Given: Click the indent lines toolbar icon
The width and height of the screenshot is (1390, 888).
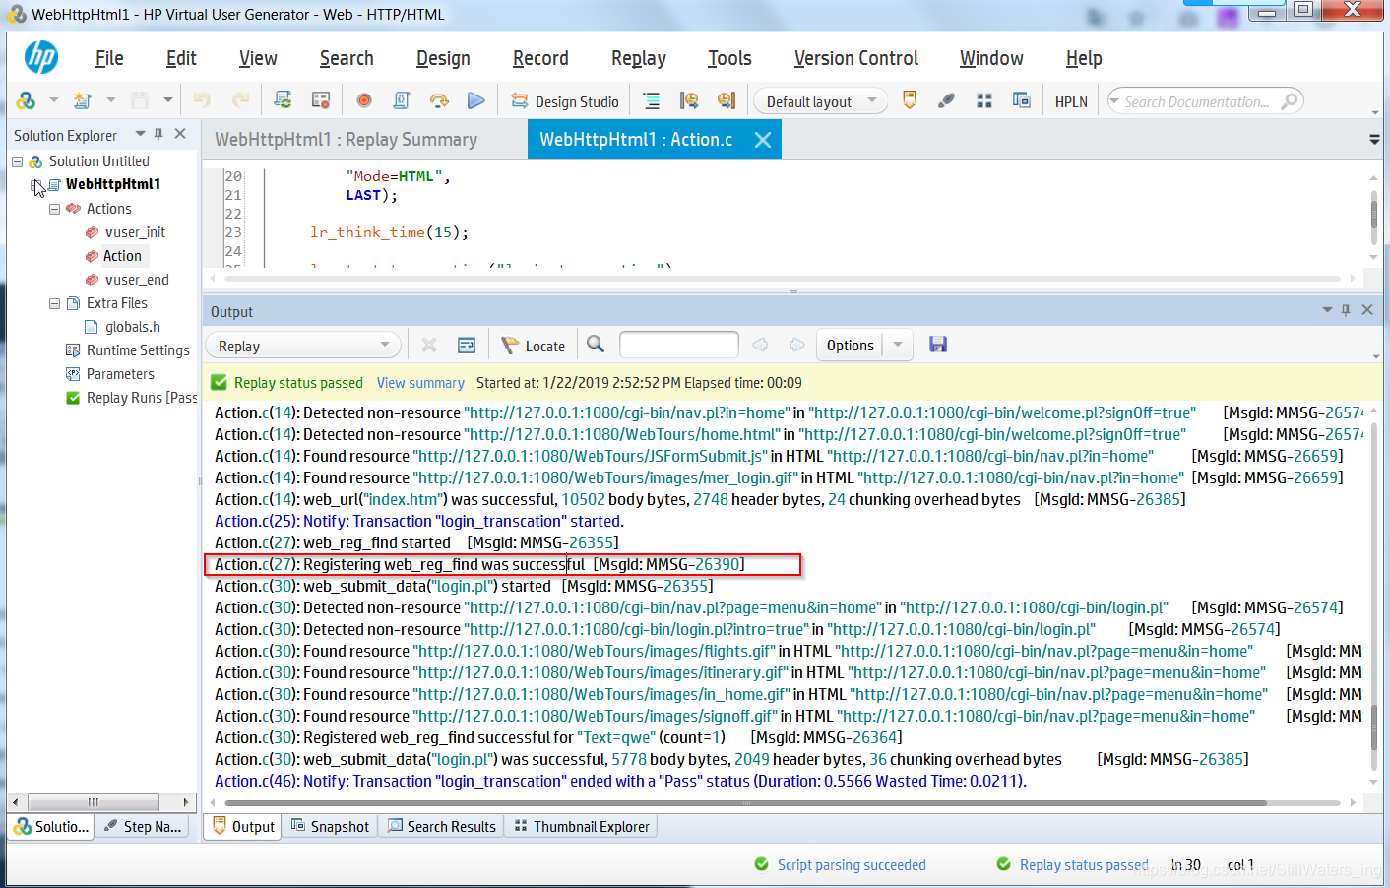Looking at the screenshot, I should [x=652, y=100].
